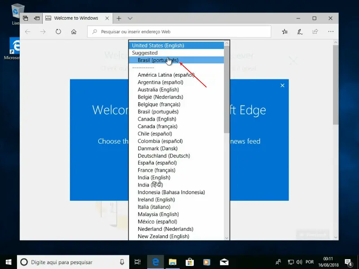Select España (español)
Image resolution: width=359 pixels, height=269 pixels.
pos(176,163)
